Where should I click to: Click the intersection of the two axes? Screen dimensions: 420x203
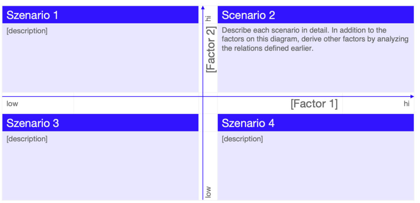pos(203,96)
